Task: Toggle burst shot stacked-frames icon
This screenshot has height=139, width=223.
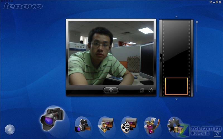Action: pyautogui.click(x=142, y=90)
